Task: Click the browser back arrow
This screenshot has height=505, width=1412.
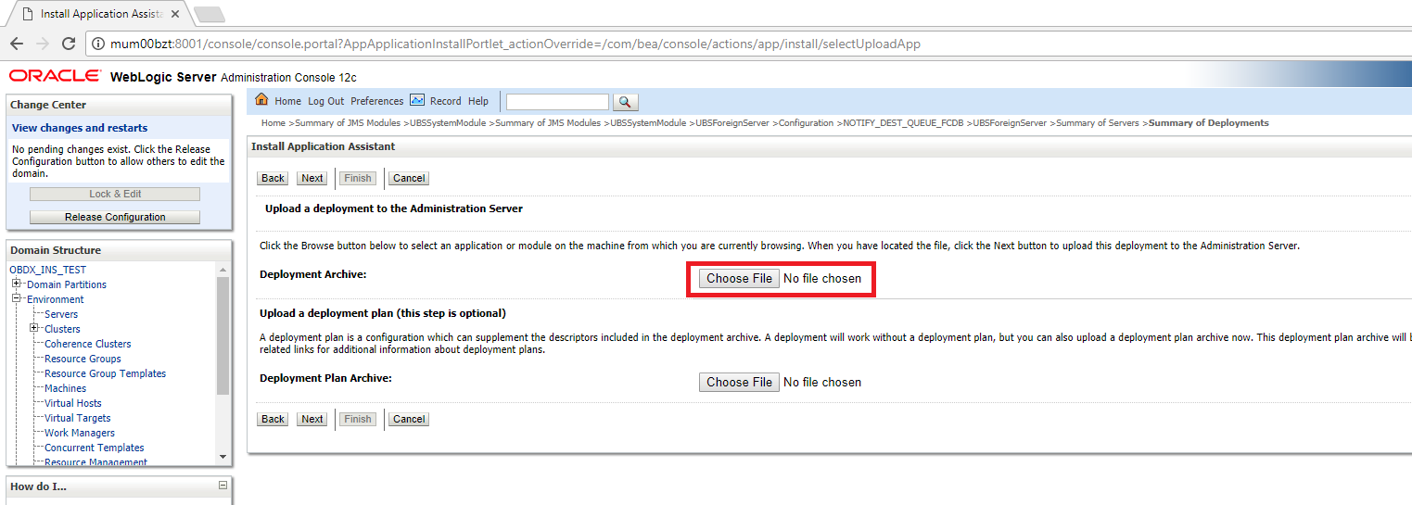Action: (17, 44)
